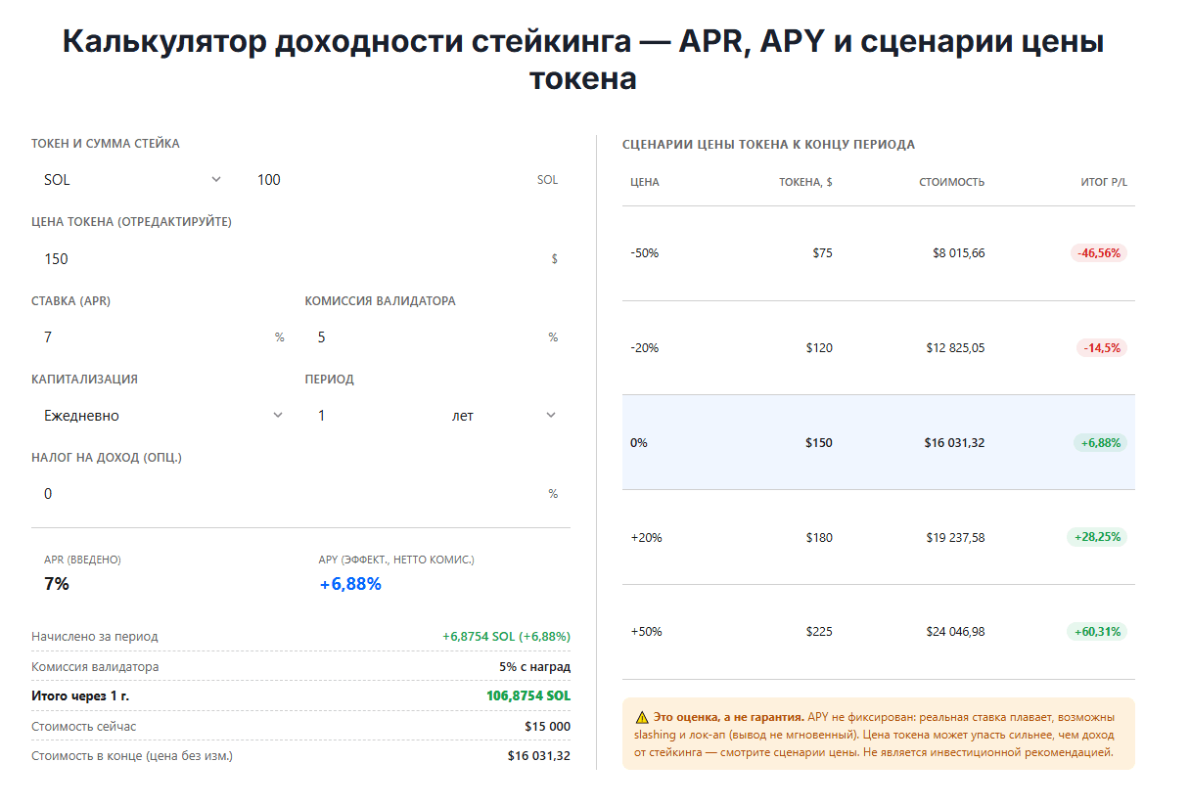Select the +20% price scenario label
The width and height of the screenshot is (1190, 807).
(x=647, y=538)
